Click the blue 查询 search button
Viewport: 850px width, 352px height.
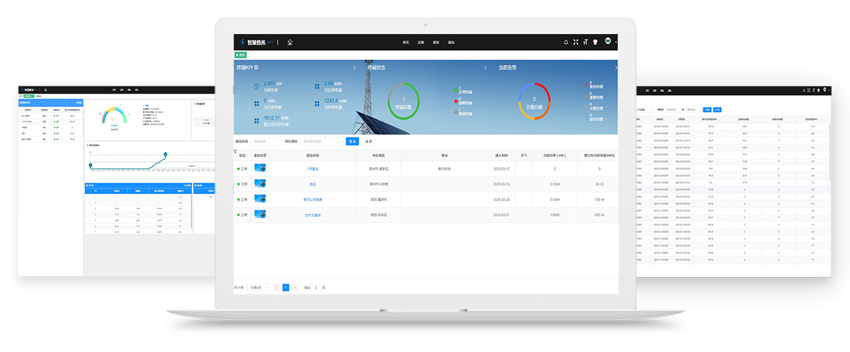[x=352, y=142]
